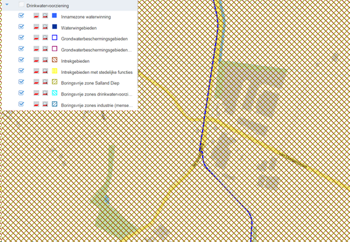Open transparency icon for Waterwingebieden
This screenshot has height=242, width=350.
36,27
